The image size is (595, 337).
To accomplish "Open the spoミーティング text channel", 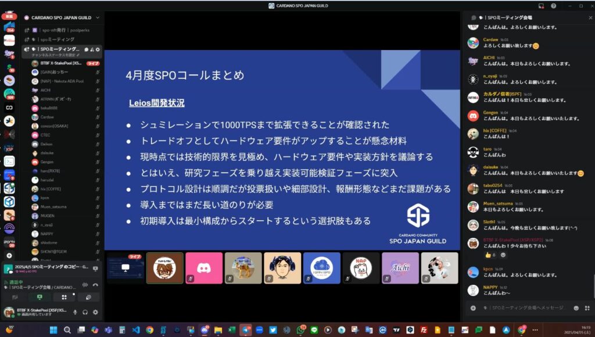I will 63,39.
